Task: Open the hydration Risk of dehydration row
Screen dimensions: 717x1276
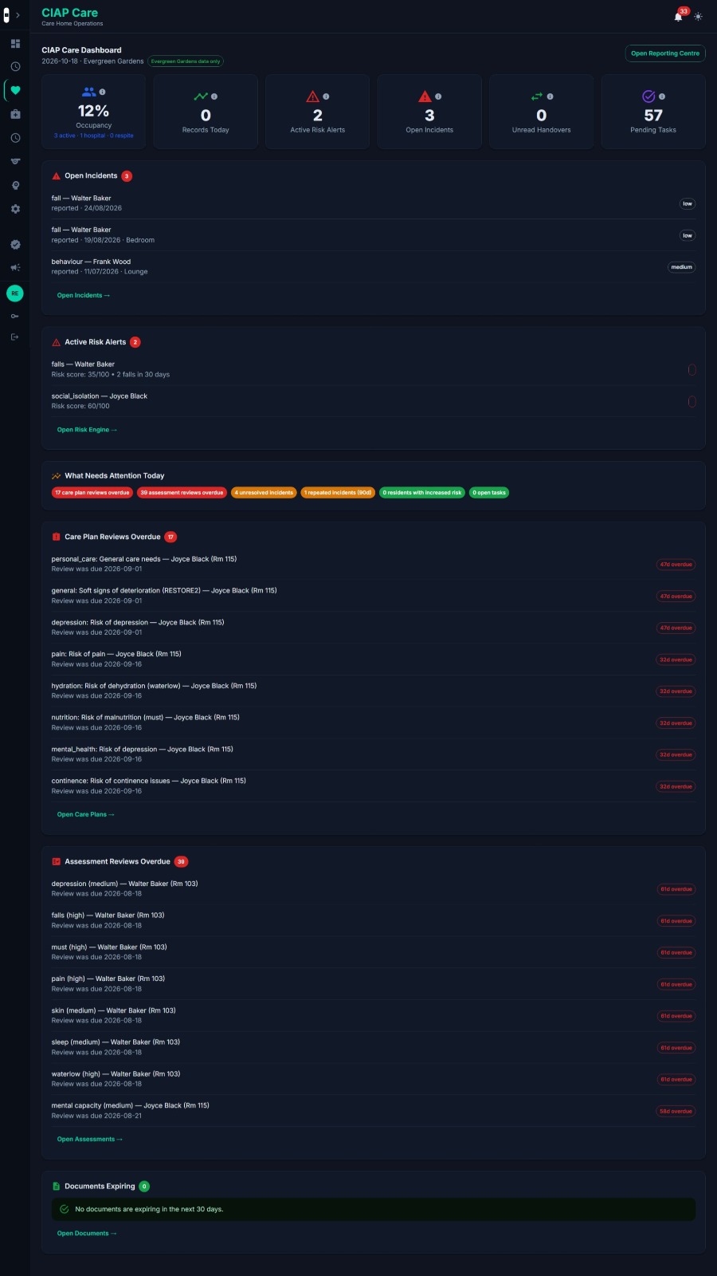Action: [374, 691]
